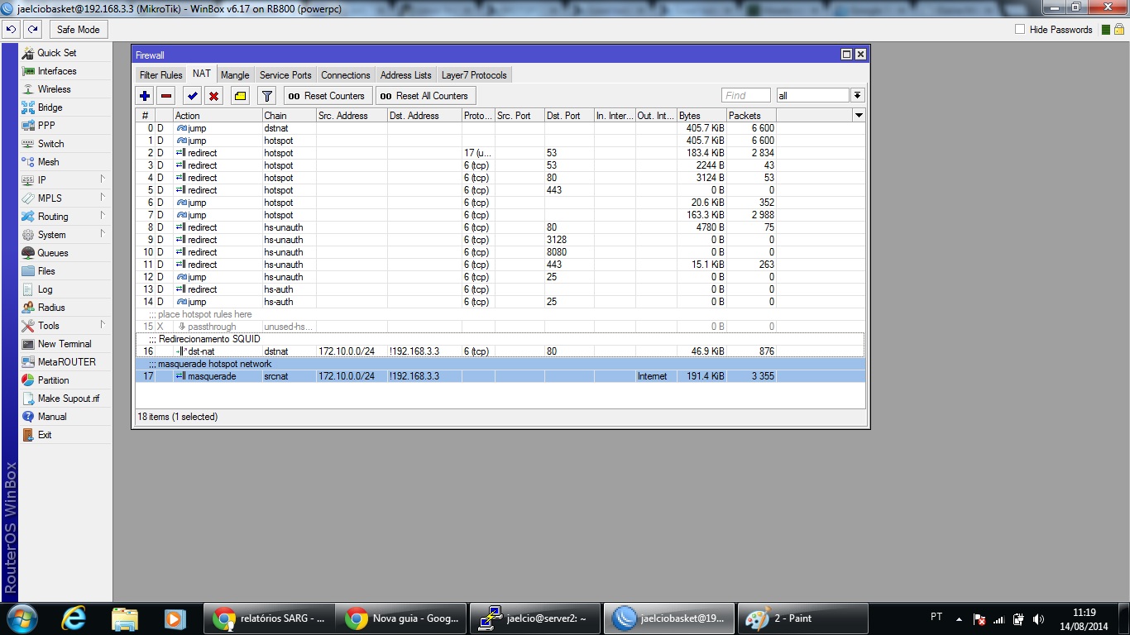The width and height of the screenshot is (1130, 635).
Task: Click the Find search field
Action: pyautogui.click(x=746, y=96)
